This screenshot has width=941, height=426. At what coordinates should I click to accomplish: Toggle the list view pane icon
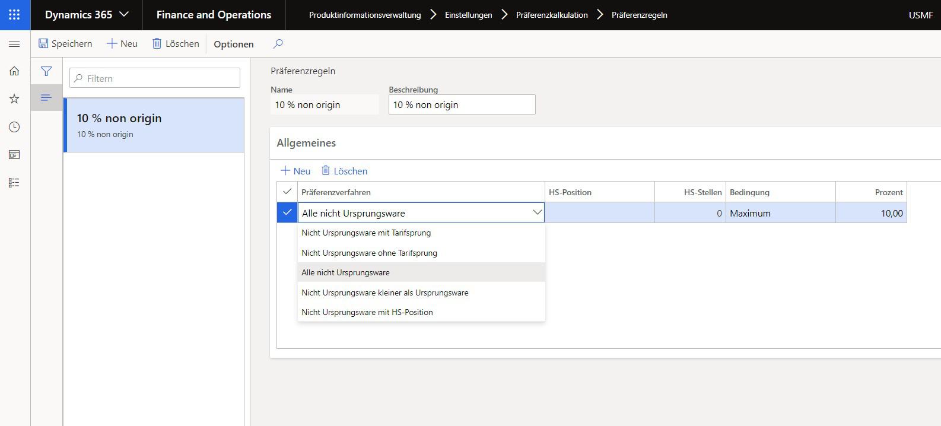point(46,97)
